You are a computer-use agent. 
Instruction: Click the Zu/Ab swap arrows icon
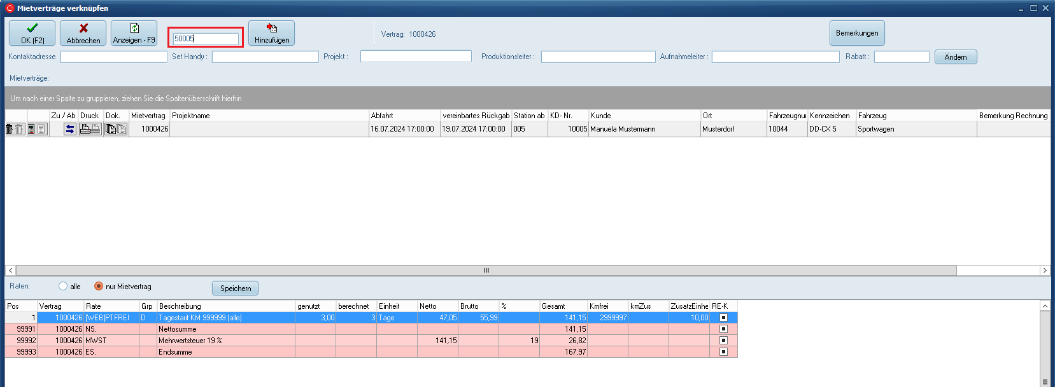(70, 129)
